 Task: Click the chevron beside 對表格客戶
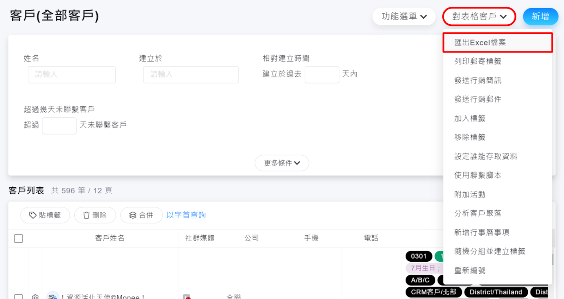tap(503, 17)
